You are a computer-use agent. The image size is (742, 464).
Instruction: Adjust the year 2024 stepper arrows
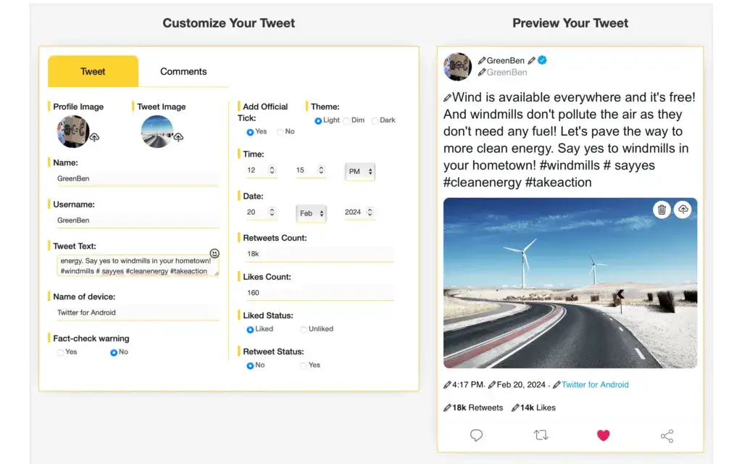tap(370, 212)
